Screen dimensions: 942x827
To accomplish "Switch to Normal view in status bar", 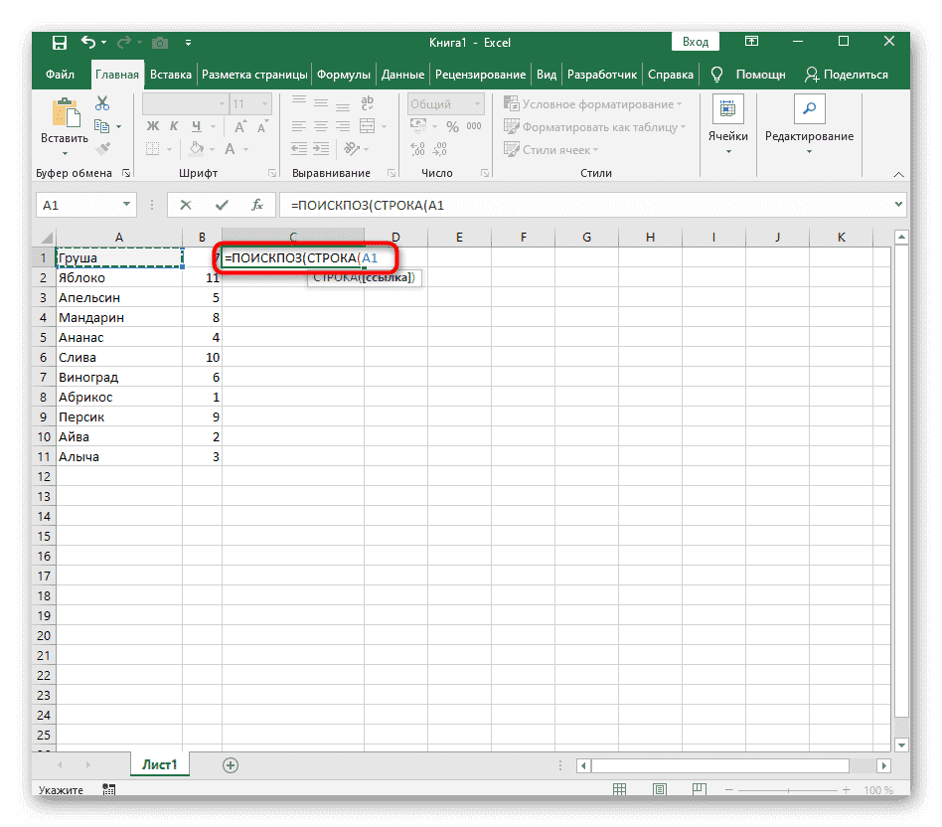I will click(620, 790).
